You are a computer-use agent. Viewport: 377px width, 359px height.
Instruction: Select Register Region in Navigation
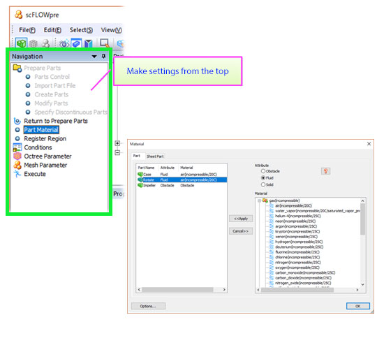point(45,138)
